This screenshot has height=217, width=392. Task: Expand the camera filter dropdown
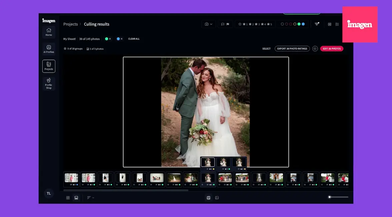pyautogui.click(x=209, y=24)
